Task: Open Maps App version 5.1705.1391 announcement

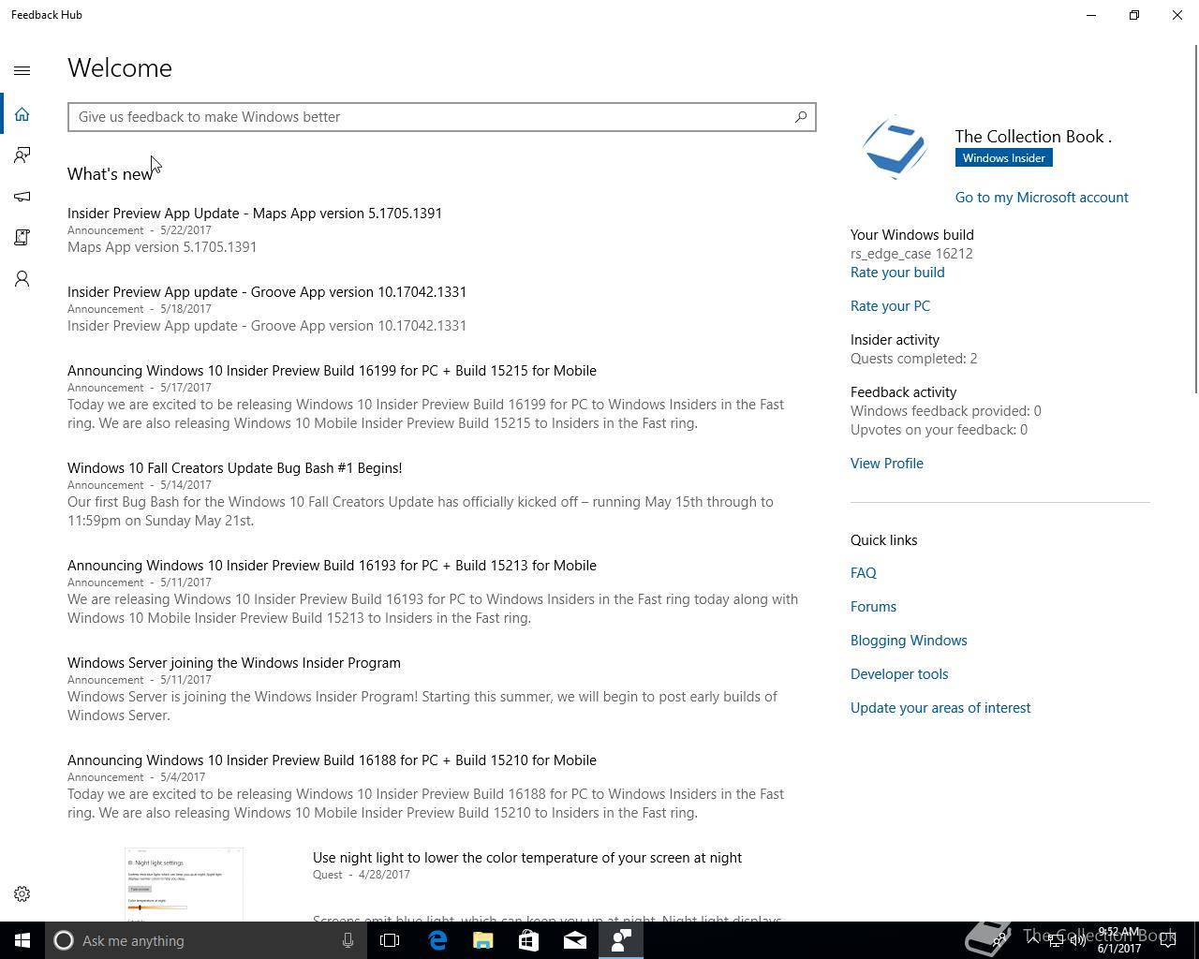Action: (255, 214)
